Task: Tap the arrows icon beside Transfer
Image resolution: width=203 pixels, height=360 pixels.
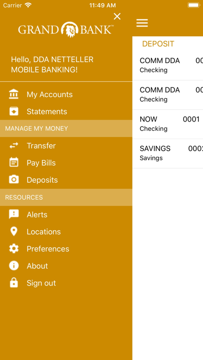Action: point(13,145)
